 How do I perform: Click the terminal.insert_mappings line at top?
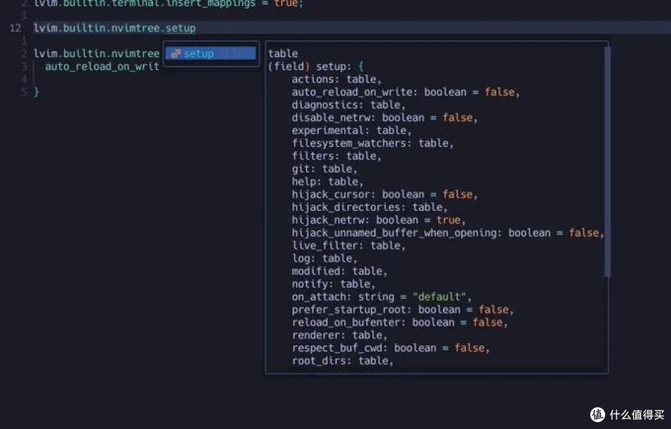[168, 4]
